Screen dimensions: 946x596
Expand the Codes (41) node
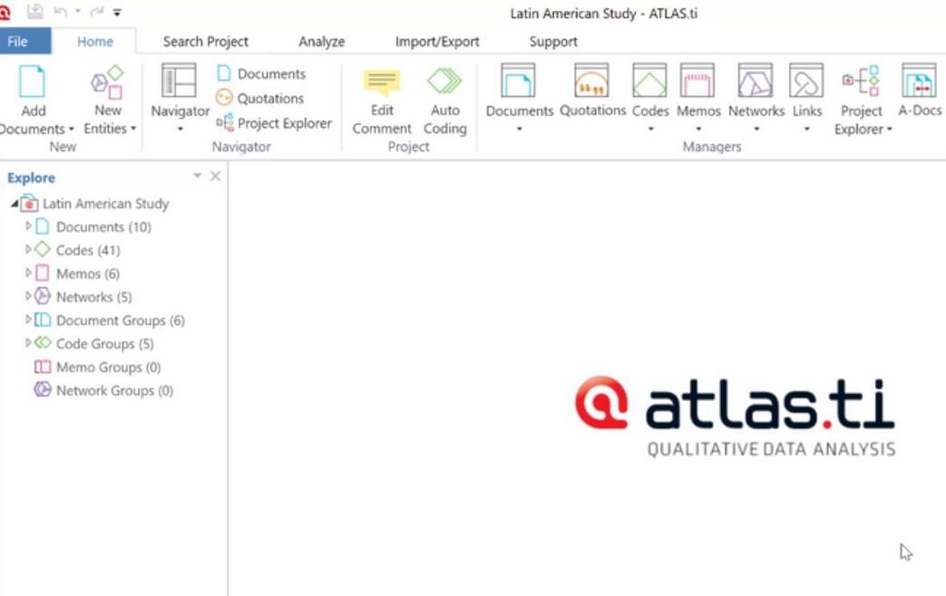coord(28,249)
